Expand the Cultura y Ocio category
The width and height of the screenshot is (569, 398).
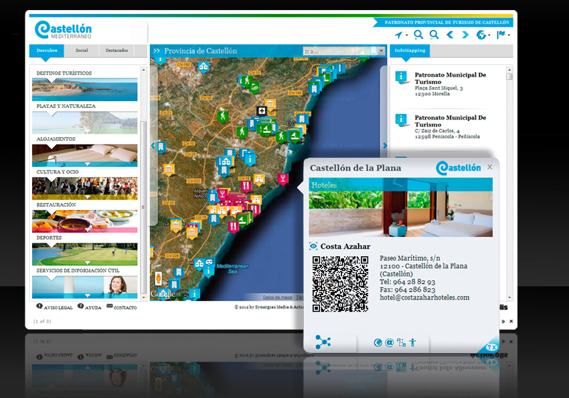[84, 189]
